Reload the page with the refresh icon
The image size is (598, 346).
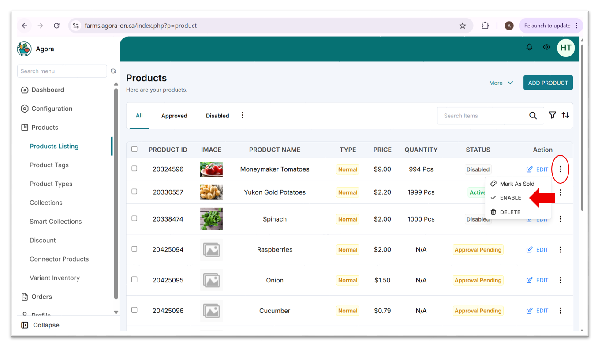coord(56,26)
